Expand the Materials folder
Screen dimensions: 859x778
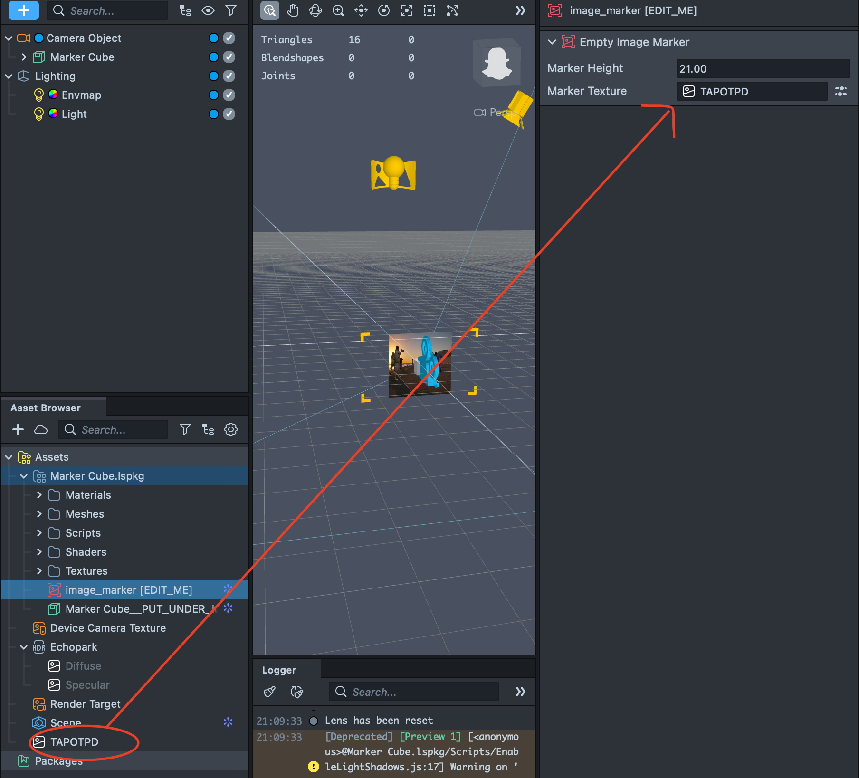click(x=39, y=495)
